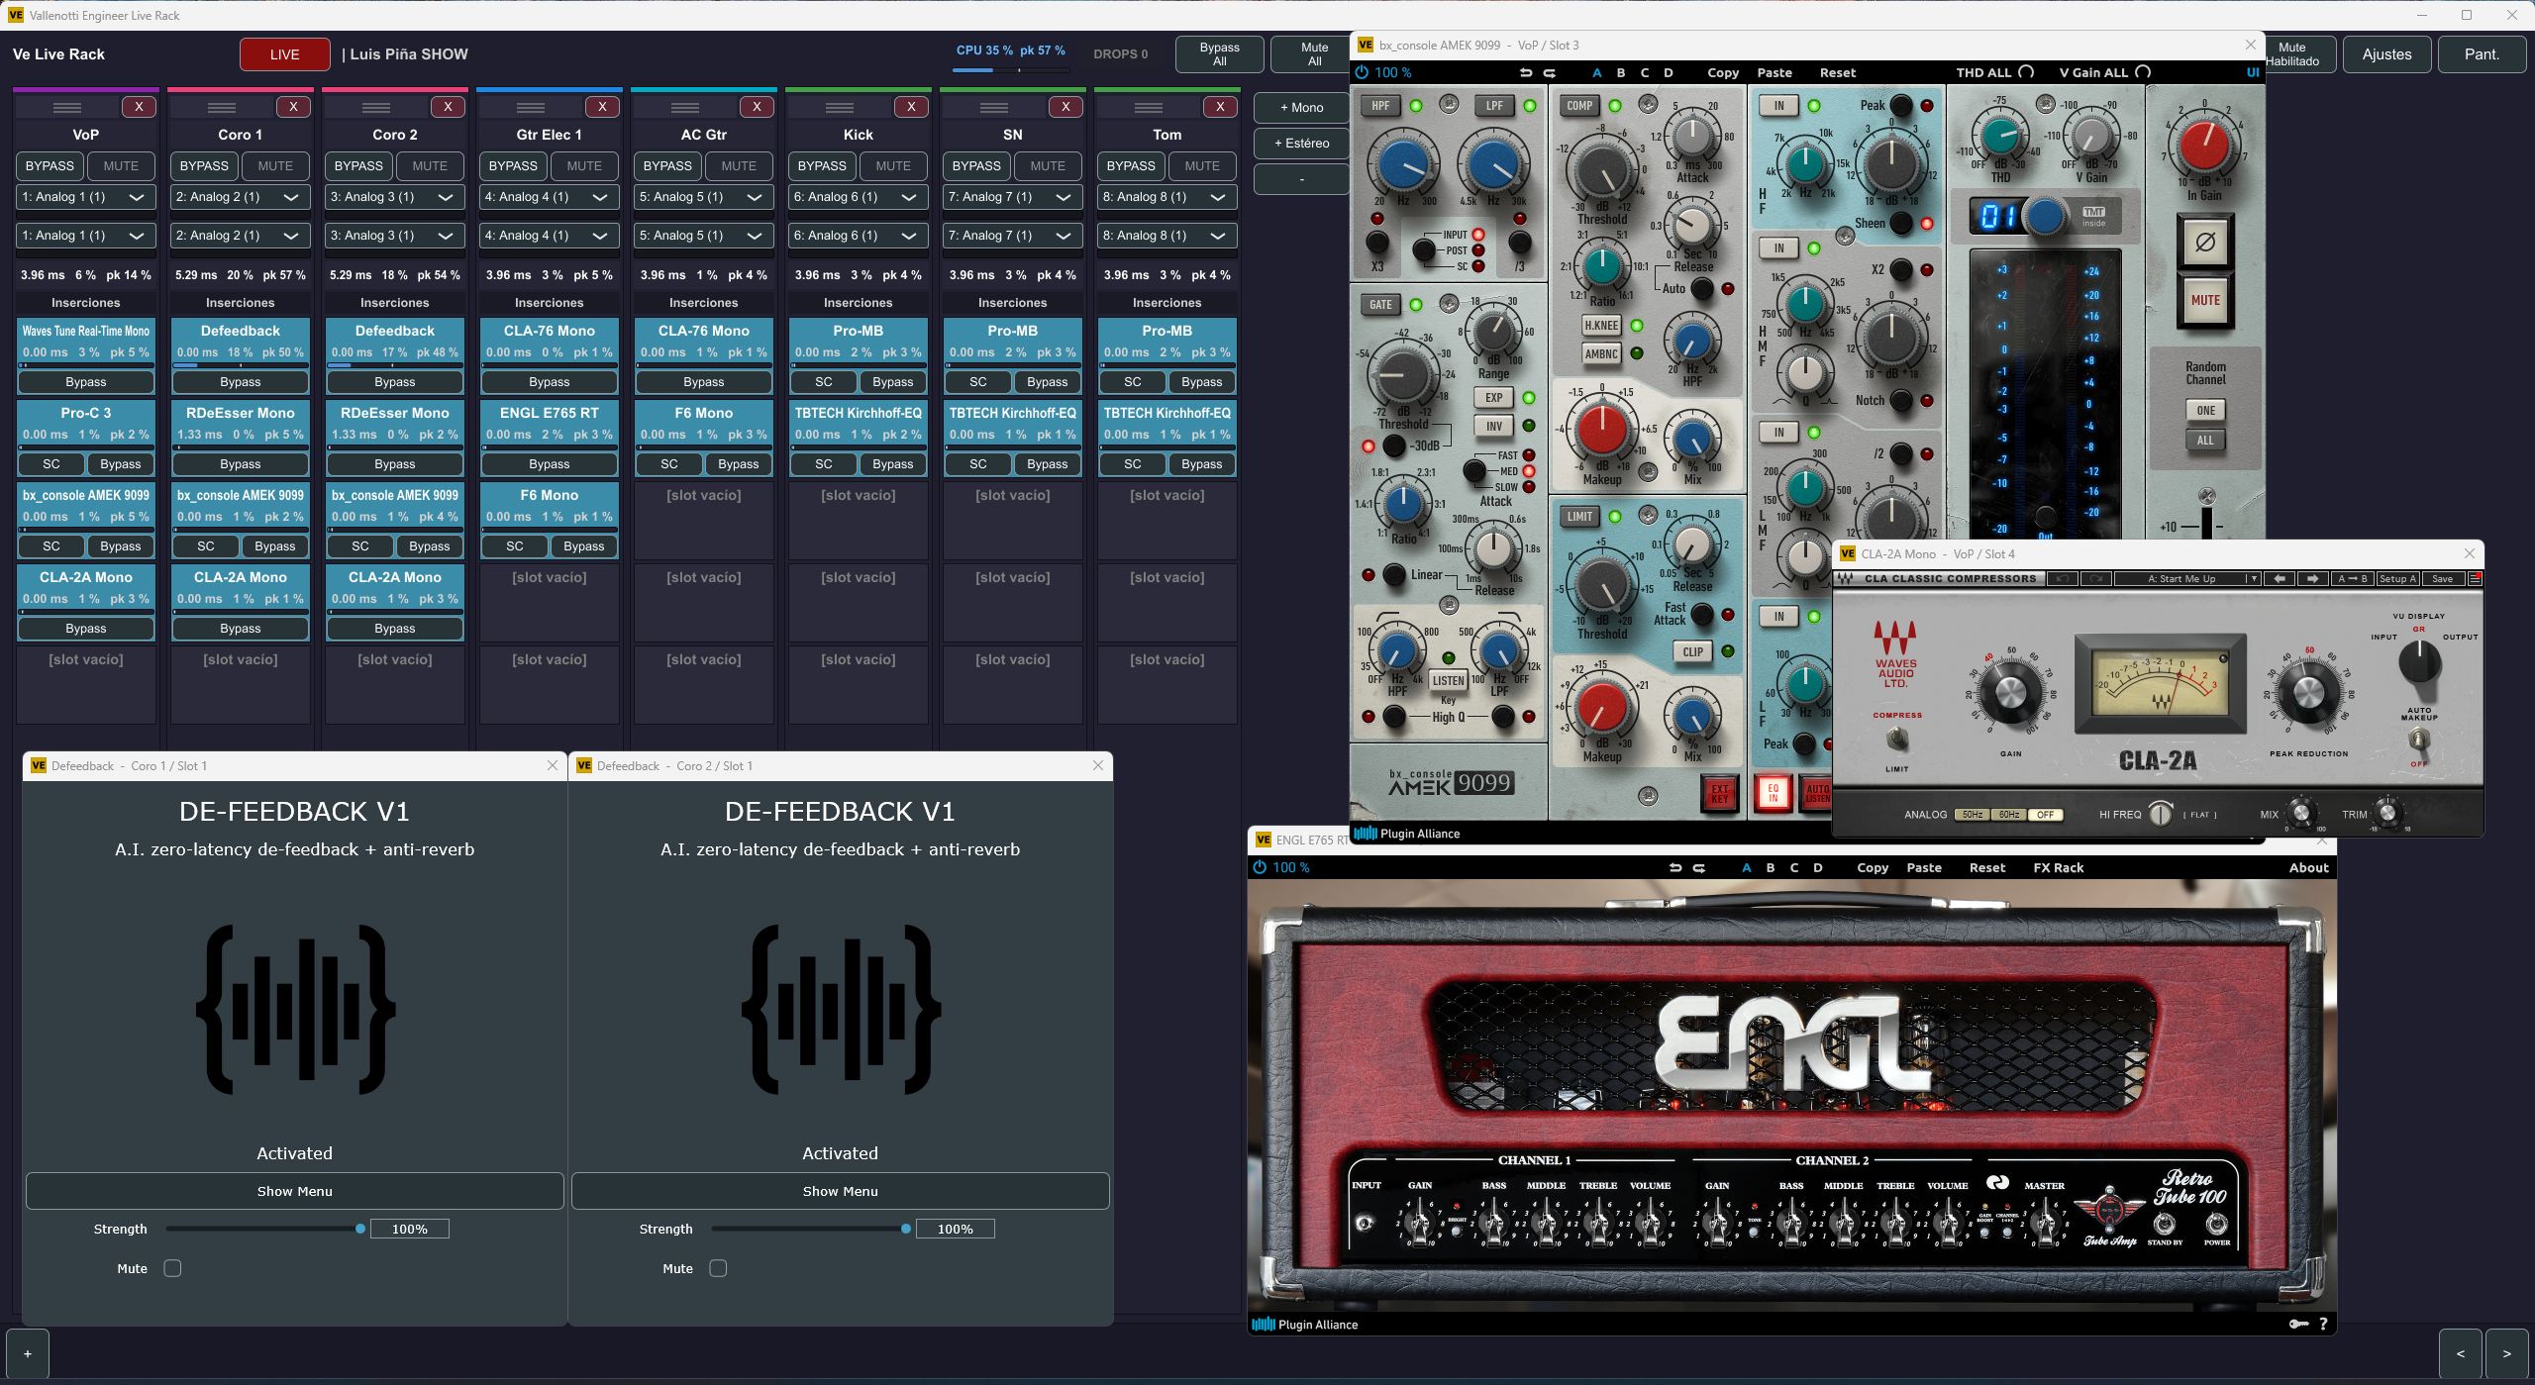Screen dimensions: 2535x1385
Task: Load previous preset arrow in CLA-2A
Action: coord(2280,579)
